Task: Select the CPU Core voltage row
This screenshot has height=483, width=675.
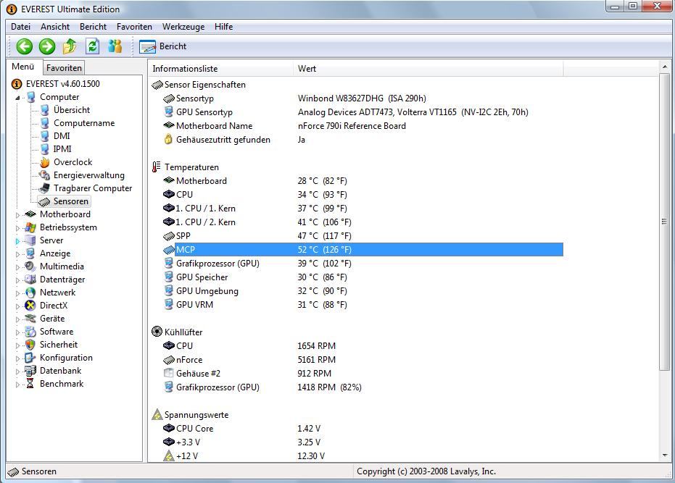Action: coord(363,429)
